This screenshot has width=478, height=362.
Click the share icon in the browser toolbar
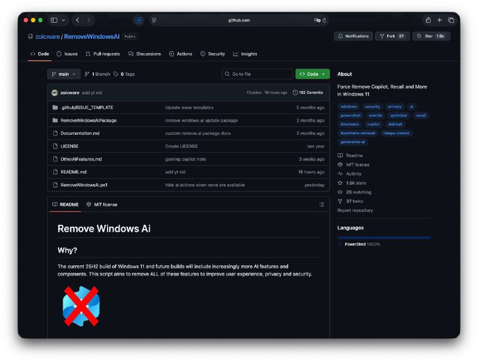tap(428, 20)
